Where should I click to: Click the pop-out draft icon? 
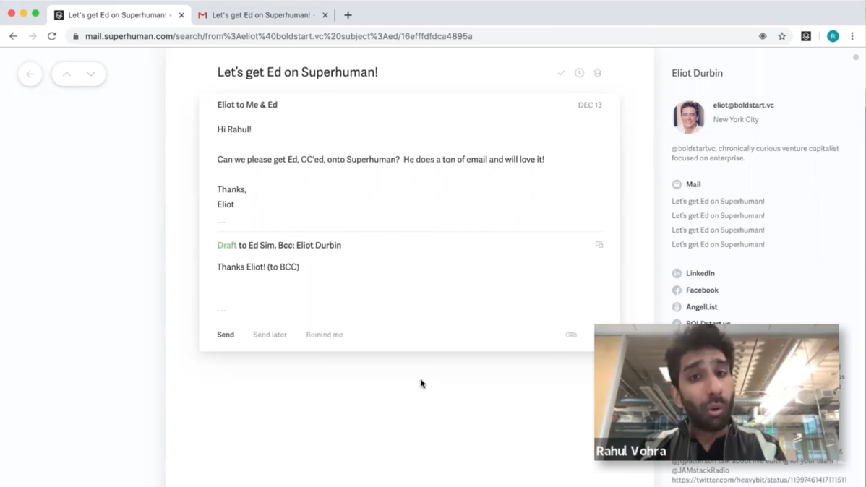click(x=599, y=245)
